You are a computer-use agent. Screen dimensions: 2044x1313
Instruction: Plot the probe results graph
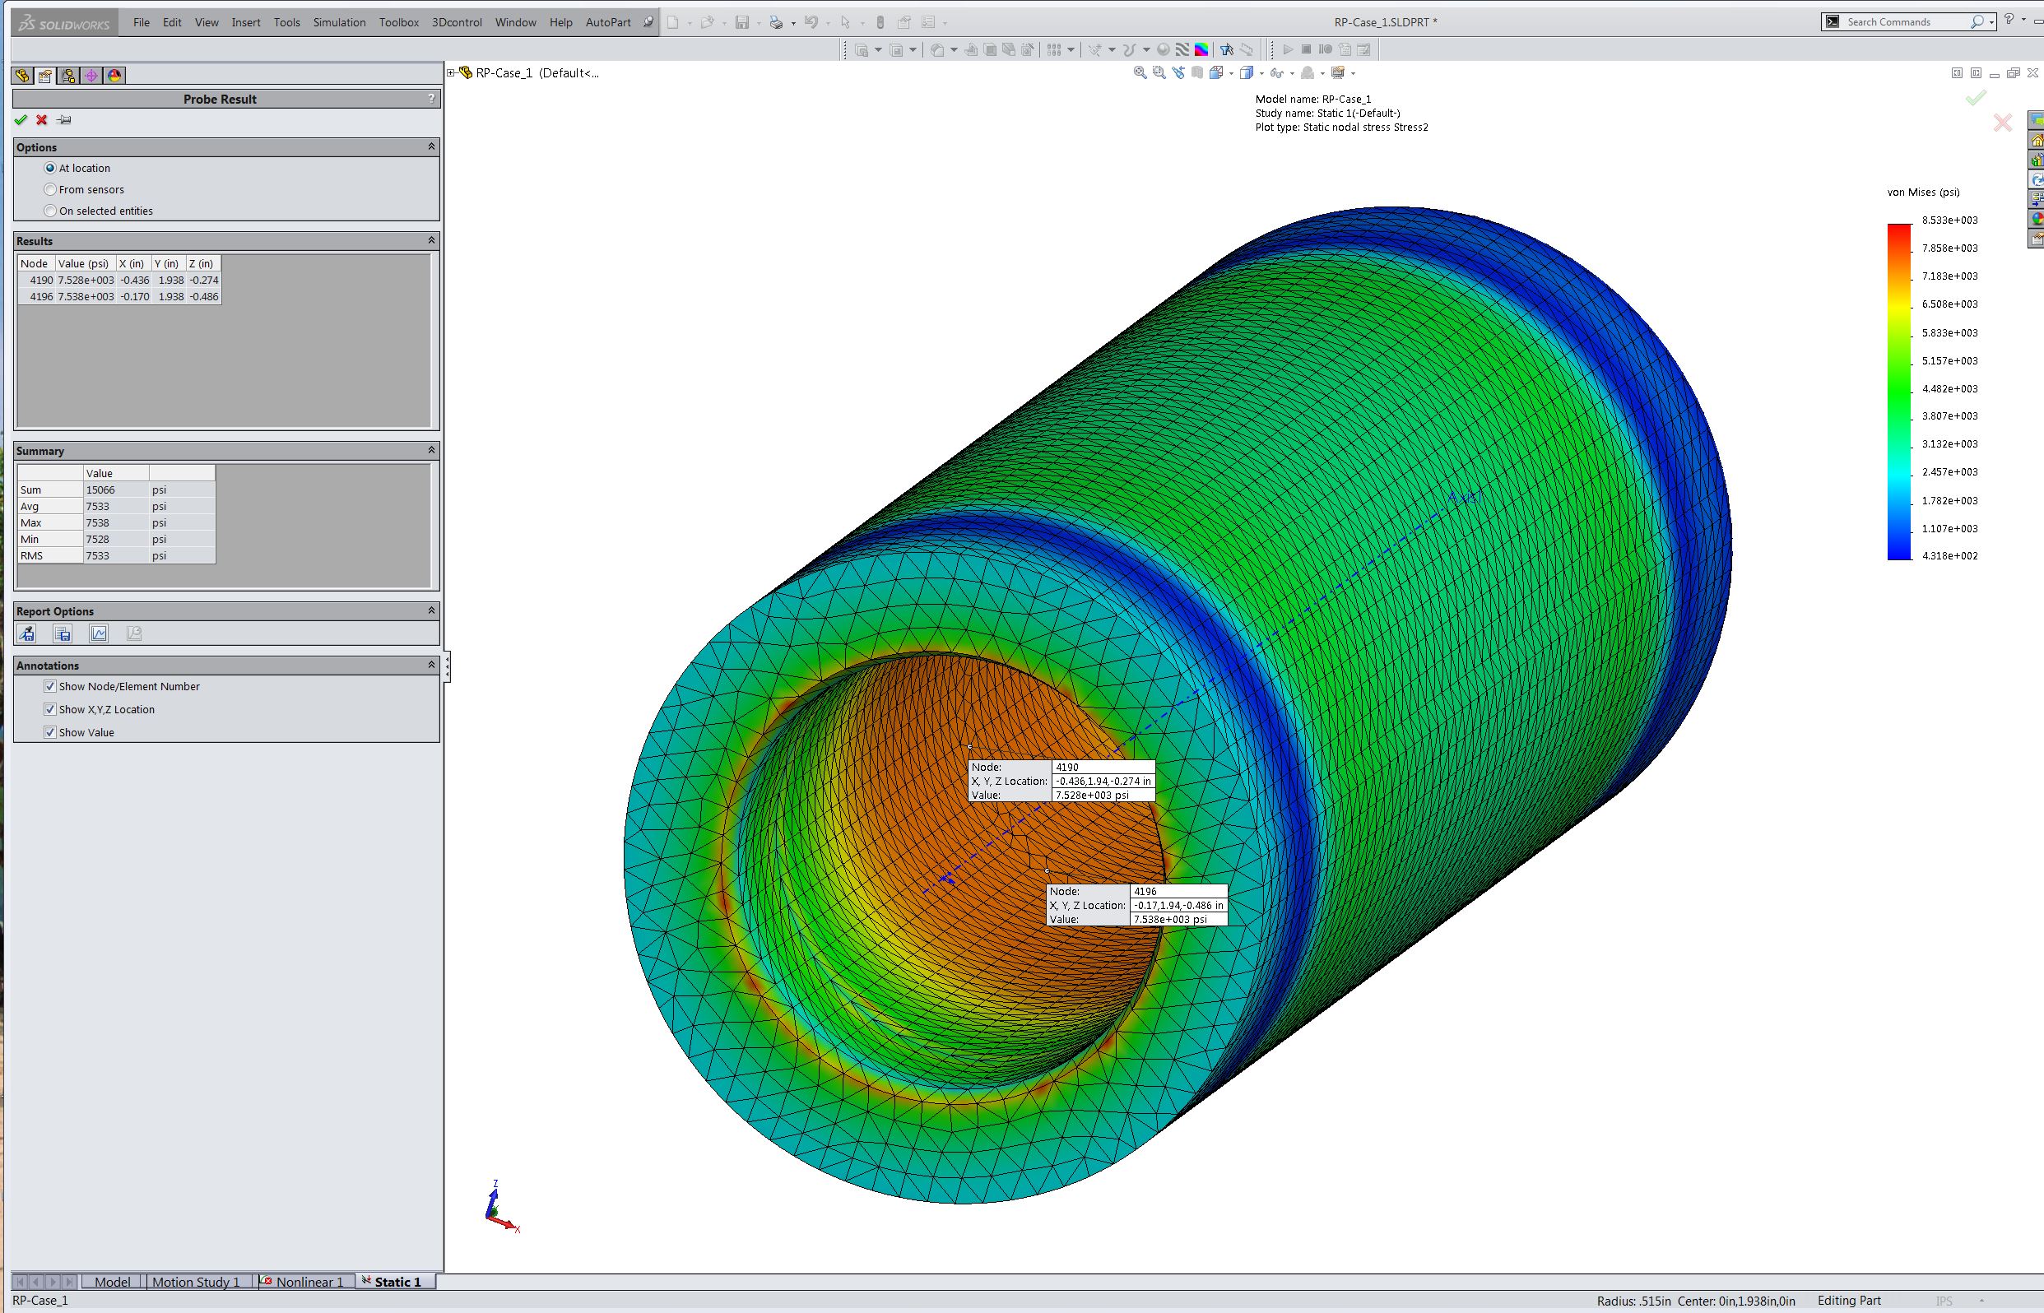(x=99, y=633)
